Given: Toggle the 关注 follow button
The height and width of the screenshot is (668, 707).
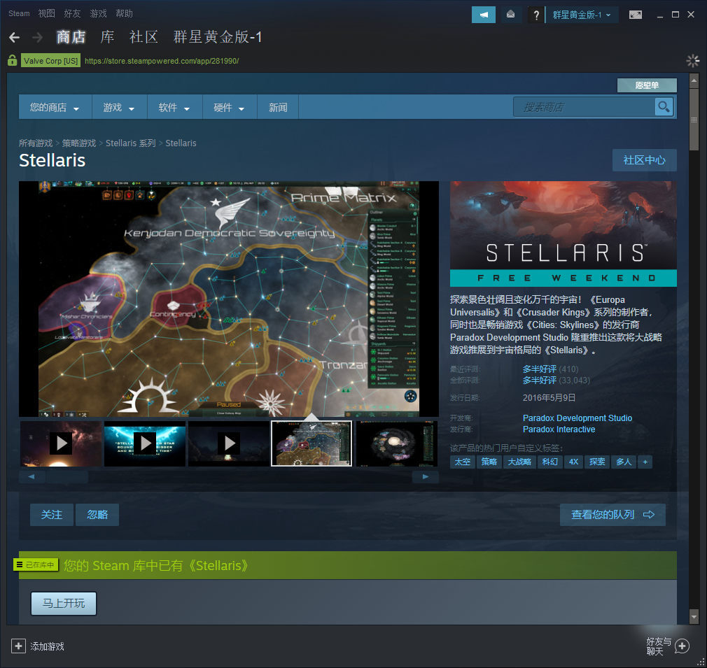Looking at the screenshot, I should coord(52,515).
